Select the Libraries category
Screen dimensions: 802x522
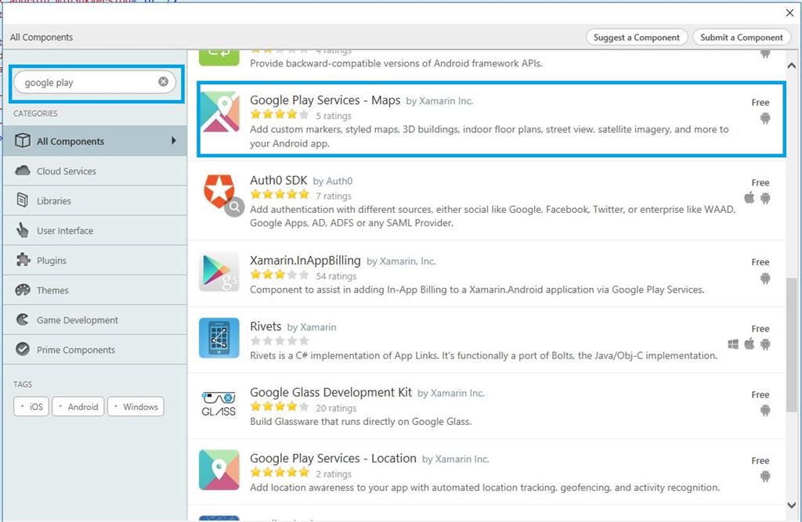(95, 200)
